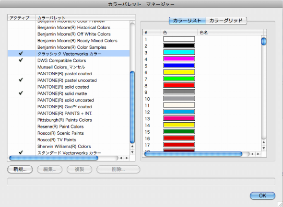283x207 pixels.
Task: Select Benjamin Moore(R) Ready-Mixed Colors
Action: (x=77, y=41)
